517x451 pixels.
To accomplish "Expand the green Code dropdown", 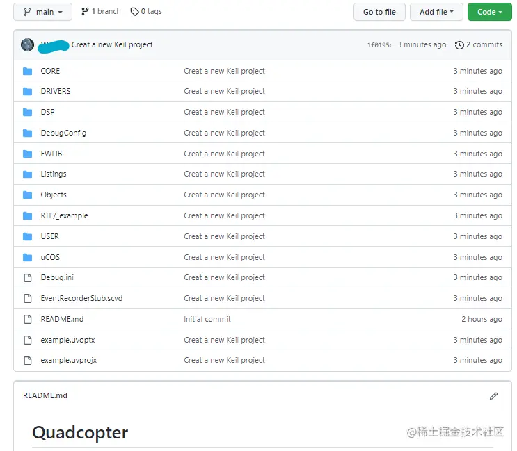I will pyautogui.click(x=490, y=12).
